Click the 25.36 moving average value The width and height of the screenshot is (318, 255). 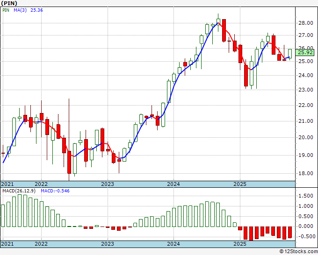tap(36, 10)
